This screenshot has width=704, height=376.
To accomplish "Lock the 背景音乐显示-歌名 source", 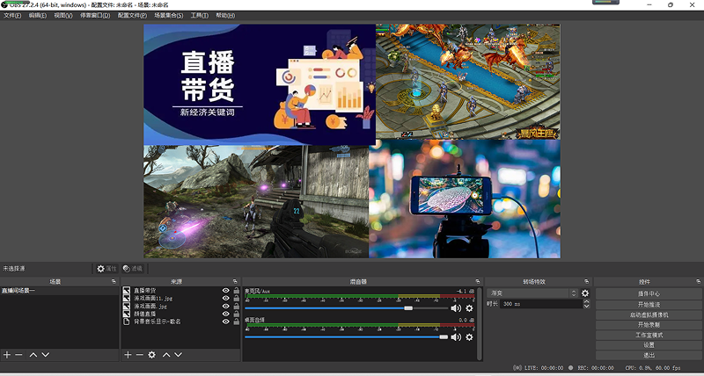I will coord(236,322).
